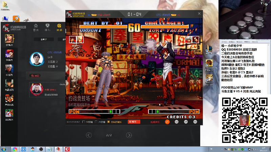Open the film reel replay tab
Viewport: 271px width, 152px height.
tap(59, 27)
